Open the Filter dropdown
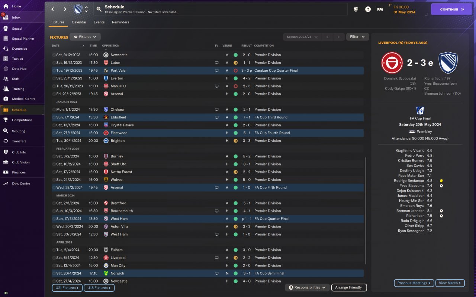476x297 pixels. point(357,37)
